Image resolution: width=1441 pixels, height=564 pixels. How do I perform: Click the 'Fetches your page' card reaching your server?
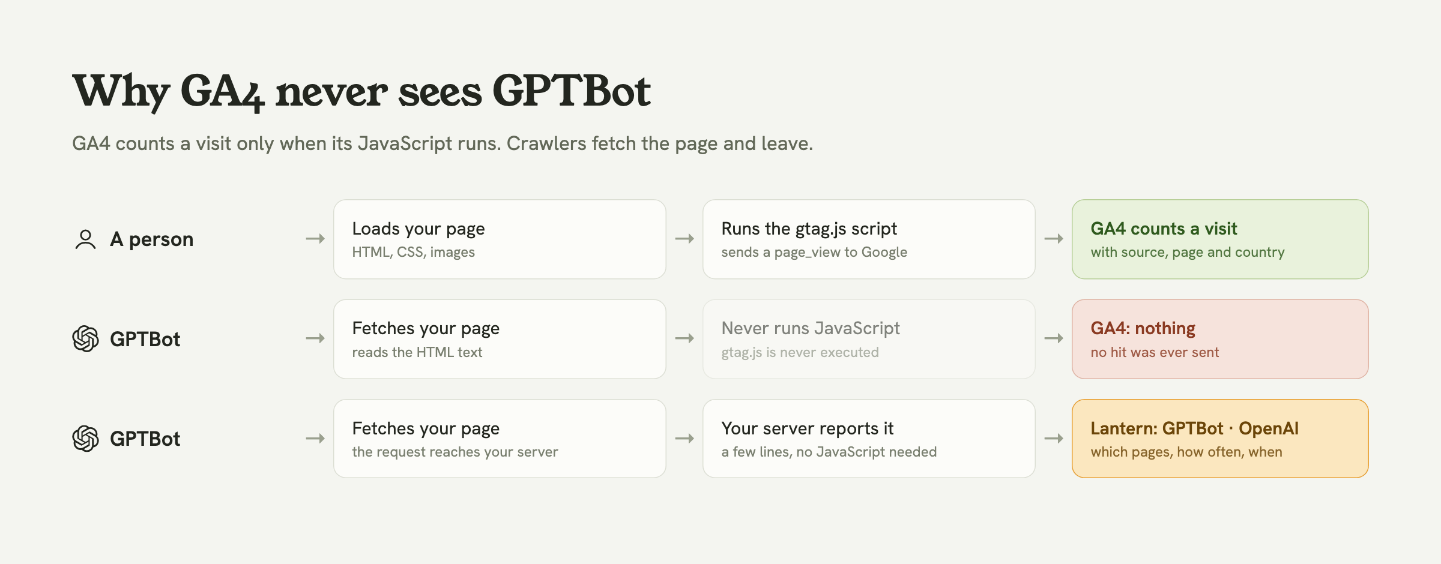coord(500,439)
